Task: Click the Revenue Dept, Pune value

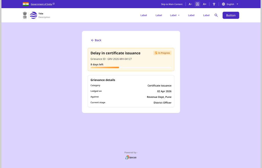Action: coord(159,97)
